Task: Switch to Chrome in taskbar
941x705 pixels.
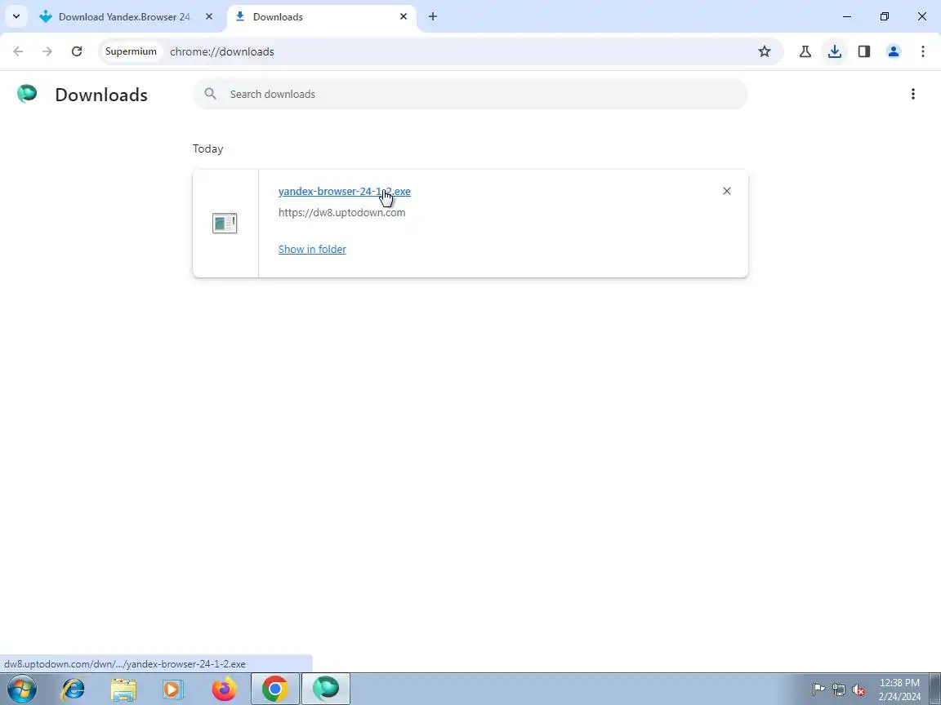Action: tap(274, 689)
